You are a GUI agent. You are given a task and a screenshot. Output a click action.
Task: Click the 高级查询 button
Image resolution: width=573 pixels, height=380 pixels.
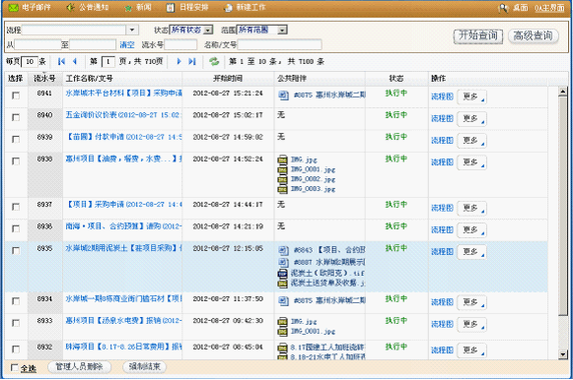534,35
